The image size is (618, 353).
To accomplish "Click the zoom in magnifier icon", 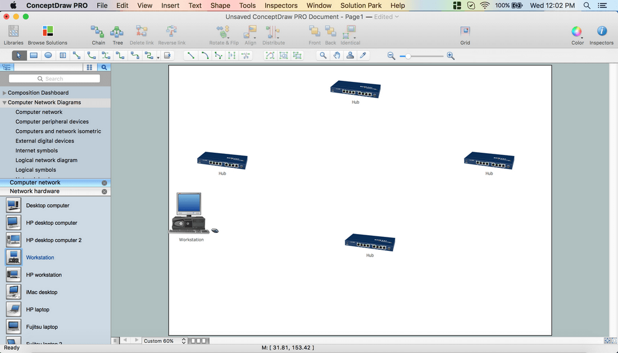I will pos(451,56).
